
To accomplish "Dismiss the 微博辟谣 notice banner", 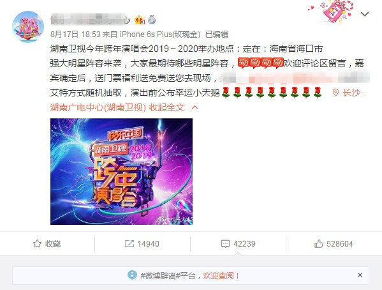I will pyautogui.click(x=360, y=275).
